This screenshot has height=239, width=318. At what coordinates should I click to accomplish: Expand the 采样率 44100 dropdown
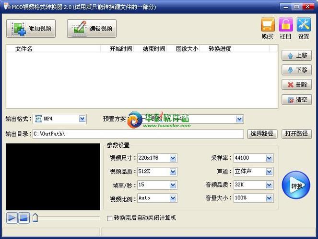point(269,158)
